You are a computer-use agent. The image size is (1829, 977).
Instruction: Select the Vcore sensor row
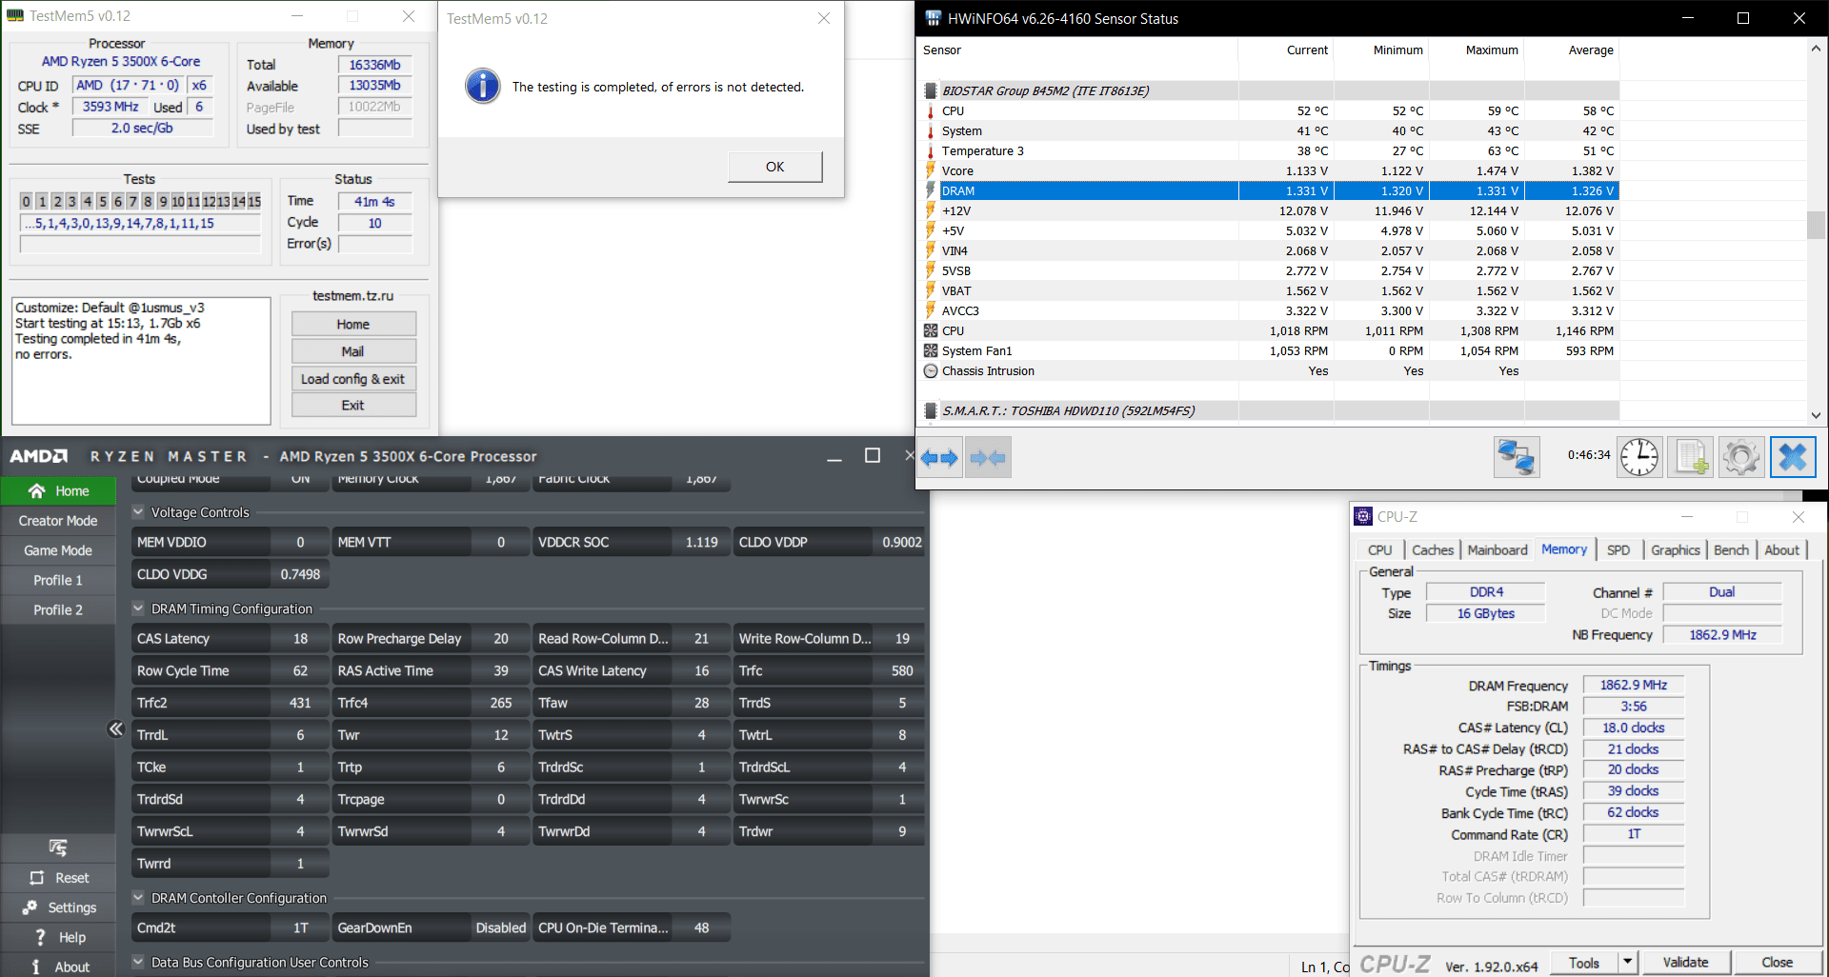pyautogui.click(x=1271, y=170)
